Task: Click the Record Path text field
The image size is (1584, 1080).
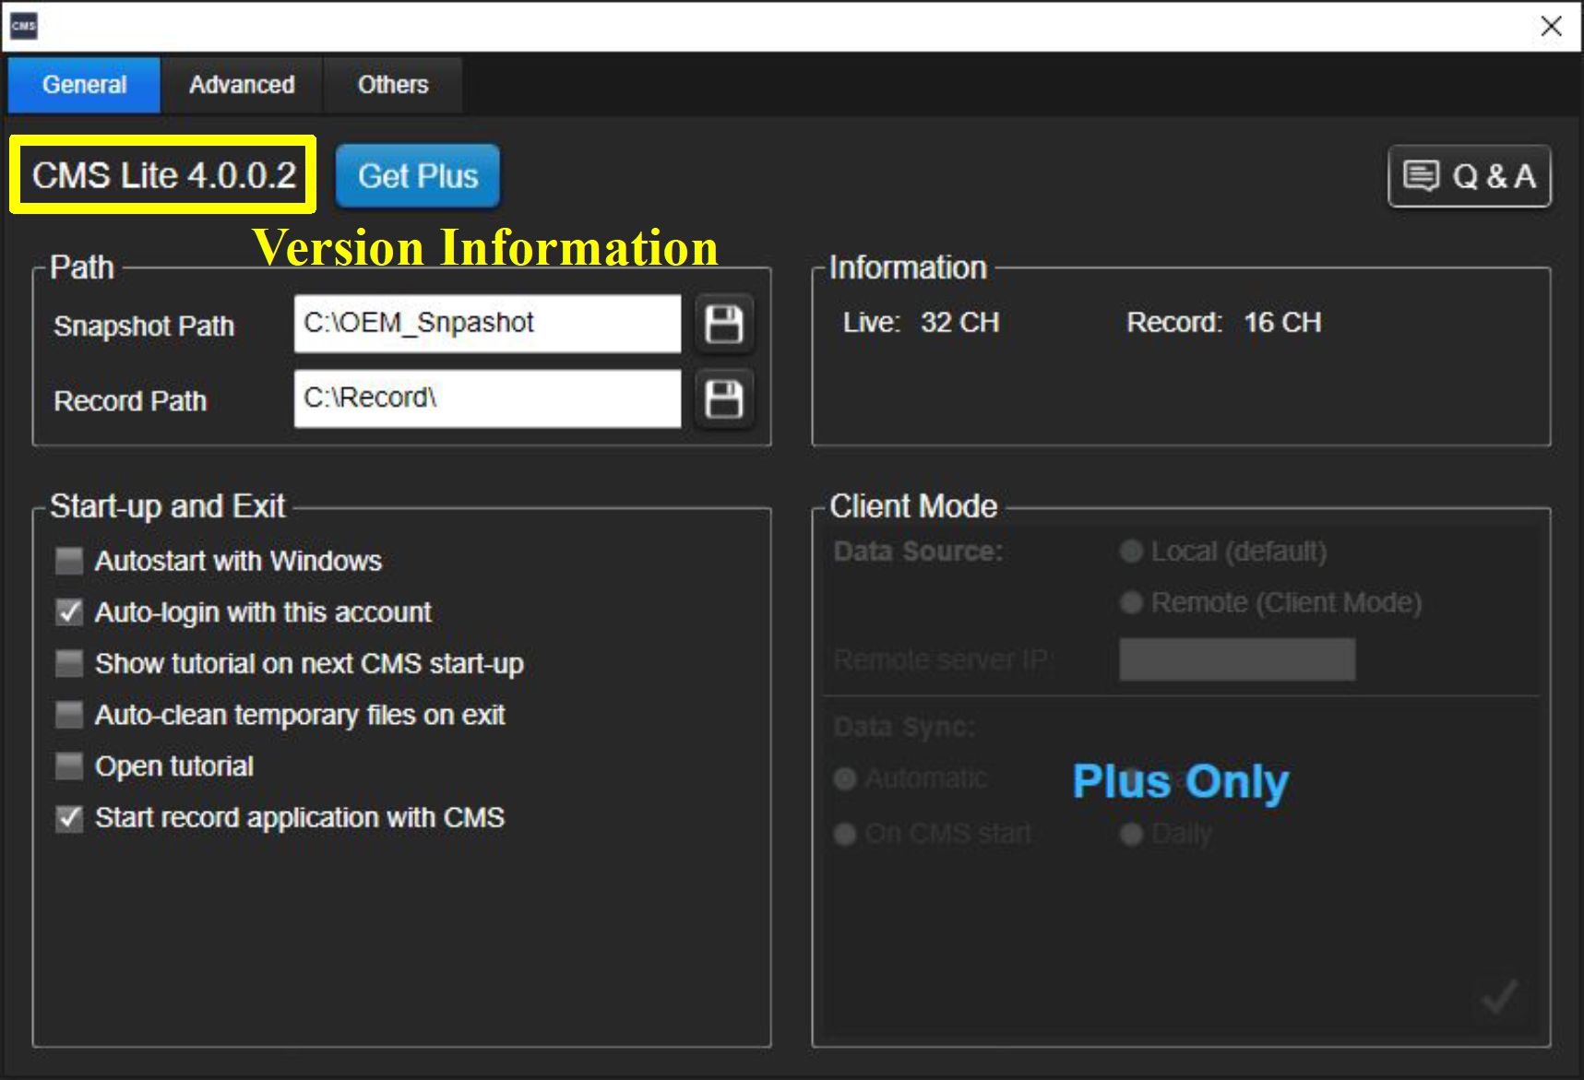Action: pyautogui.click(x=487, y=398)
